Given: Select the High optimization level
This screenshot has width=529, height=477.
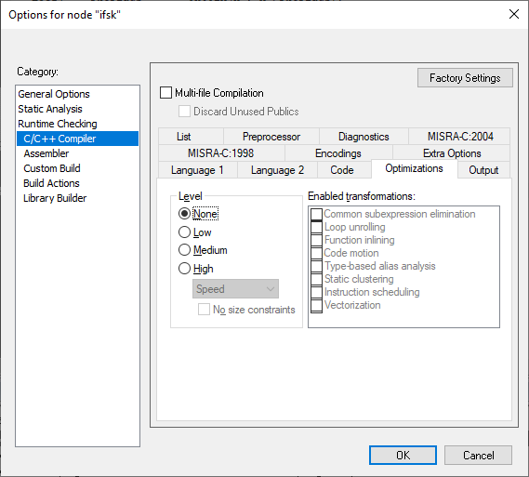Looking at the screenshot, I should click(184, 269).
